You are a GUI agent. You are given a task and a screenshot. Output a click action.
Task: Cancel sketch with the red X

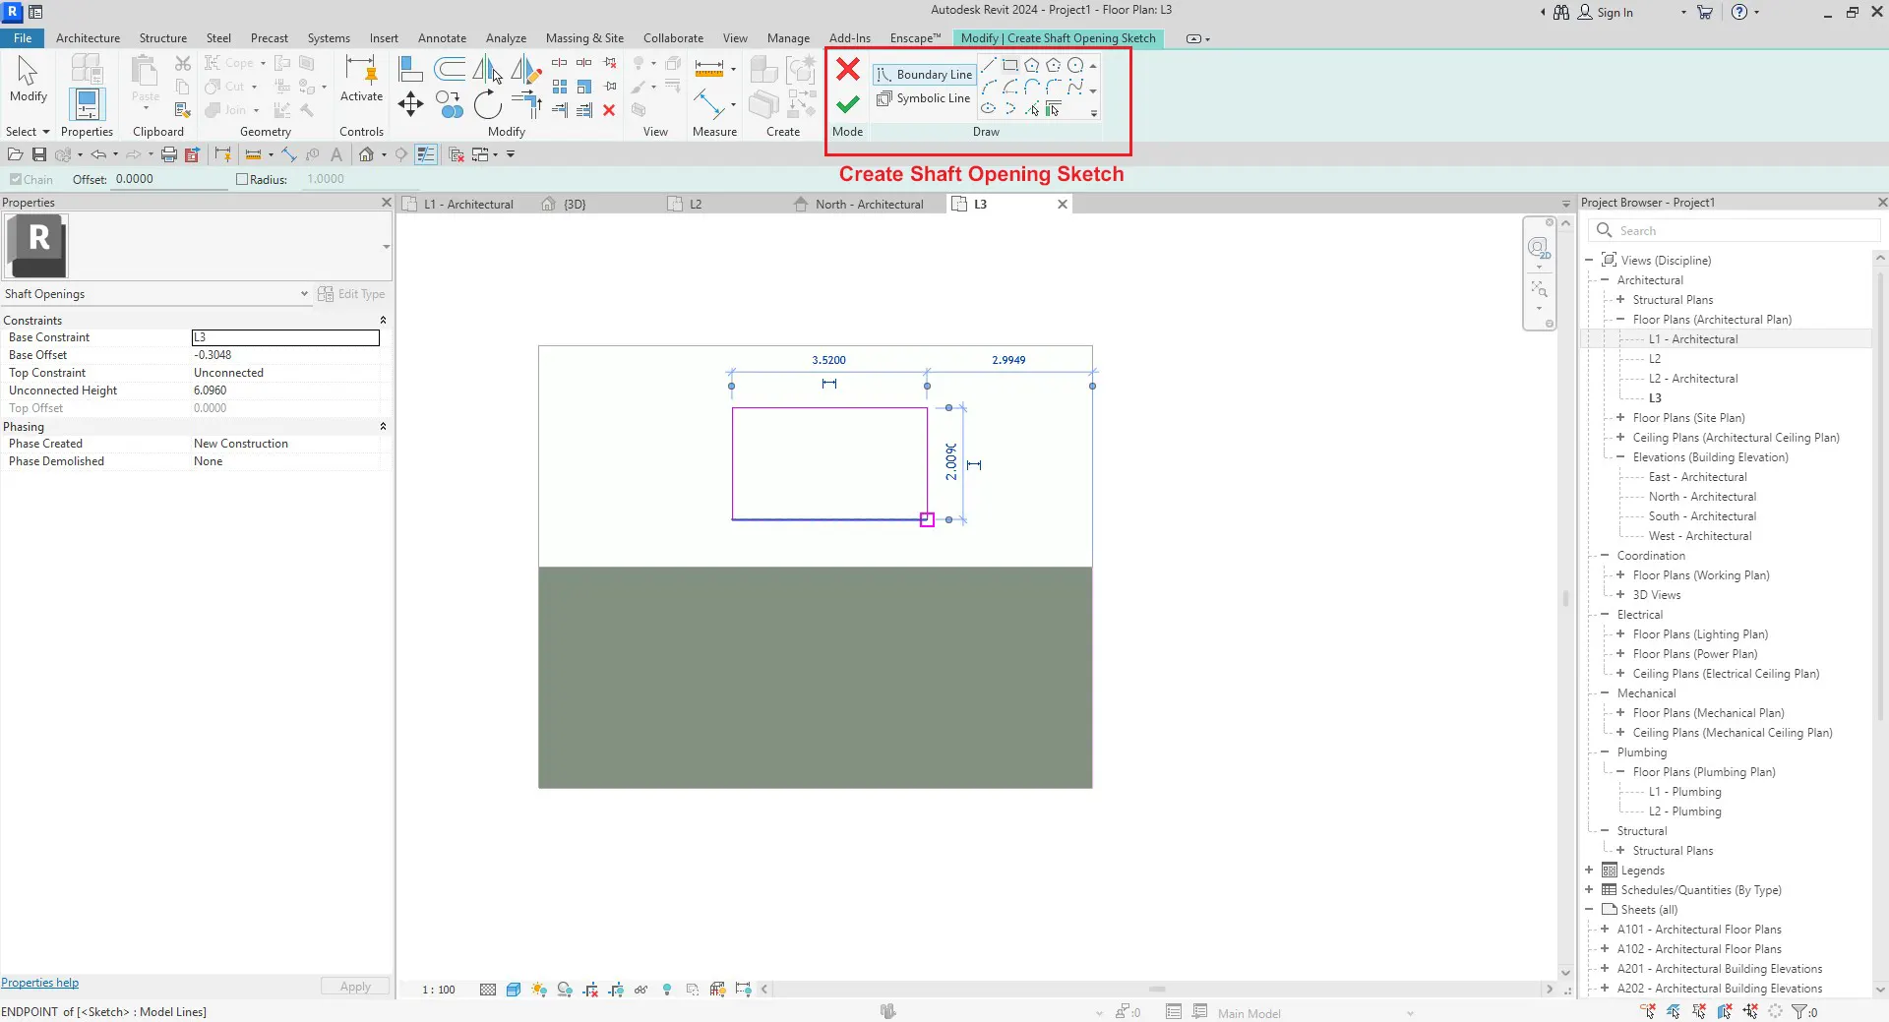coord(848,69)
